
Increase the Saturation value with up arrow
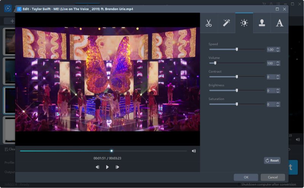tap(278, 103)
